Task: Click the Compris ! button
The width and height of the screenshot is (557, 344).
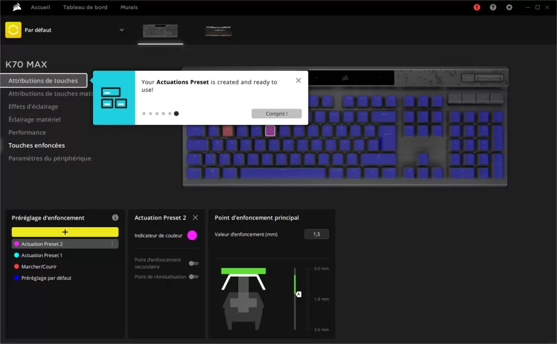Action: 277,114
